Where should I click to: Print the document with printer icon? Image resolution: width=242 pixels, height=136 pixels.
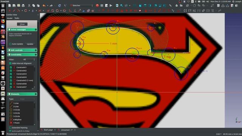pyautogui.click(x=23, y=6)
